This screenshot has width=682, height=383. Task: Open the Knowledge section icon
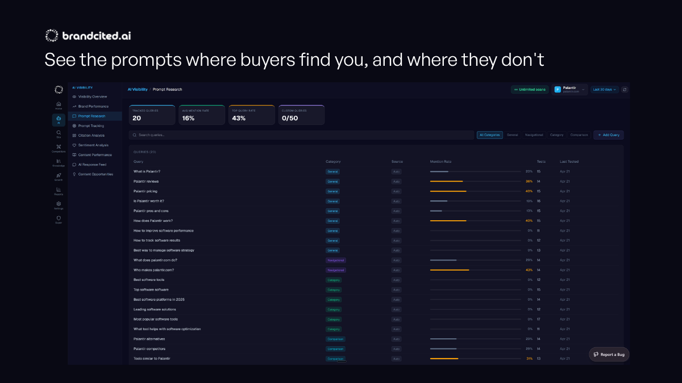[x=59, y=162]
